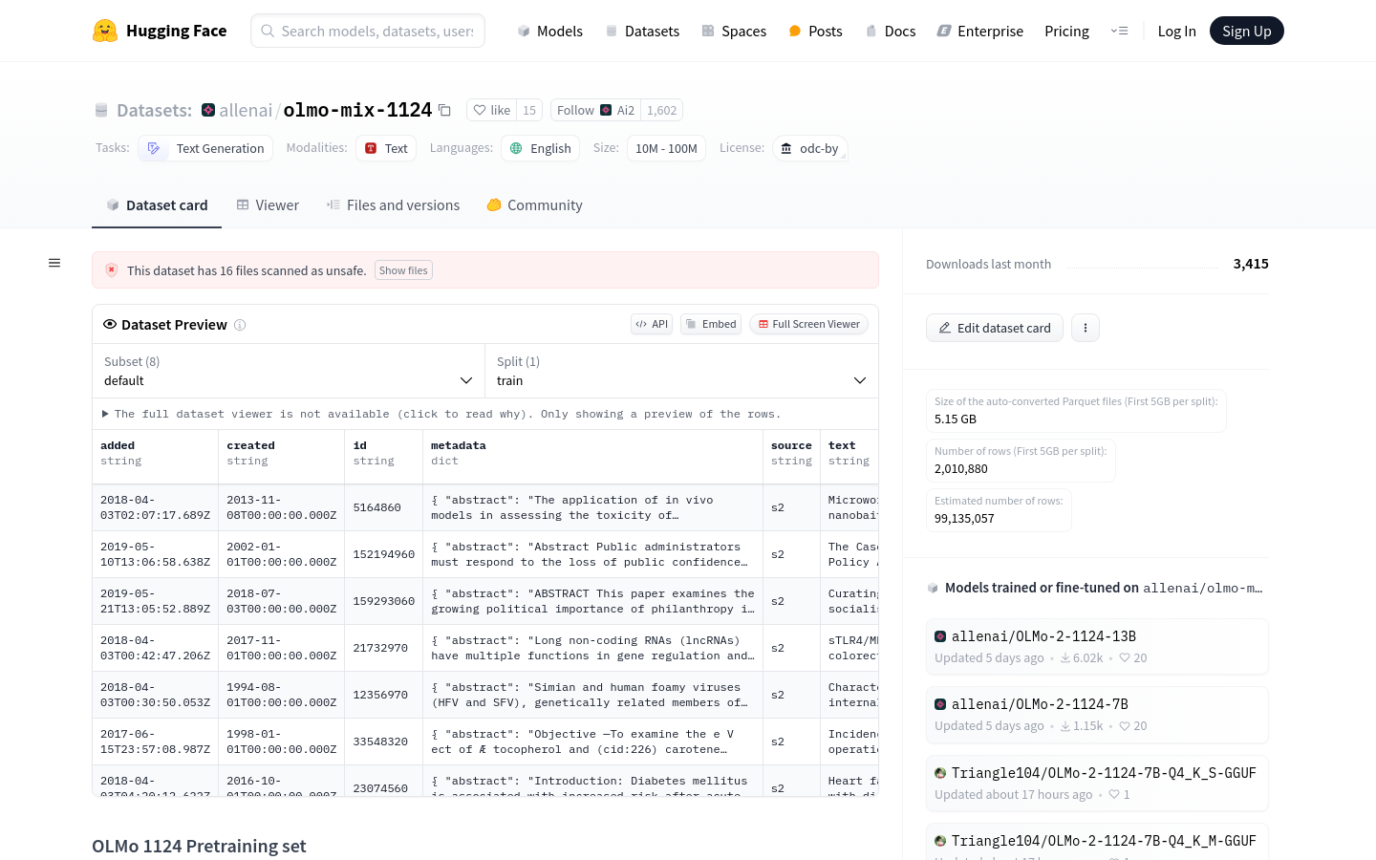Click the Sign Up button
The height and width of the screenshot is (860, 1376).
click(1246, 31)
